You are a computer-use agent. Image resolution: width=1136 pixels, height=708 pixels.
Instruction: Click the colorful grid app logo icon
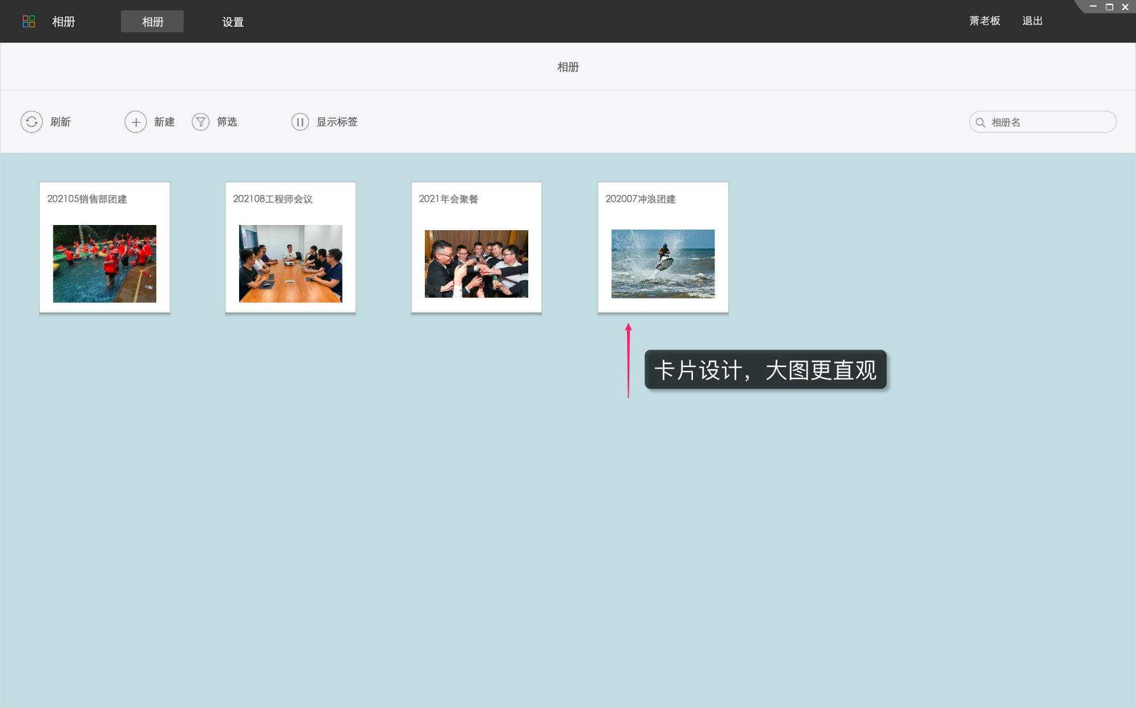click(x=28, y=22)
